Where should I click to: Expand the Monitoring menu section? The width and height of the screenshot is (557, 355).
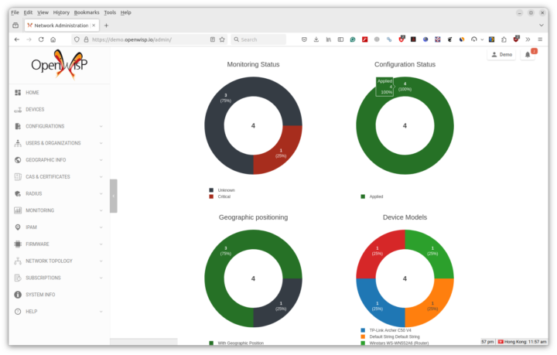(101, 210)
